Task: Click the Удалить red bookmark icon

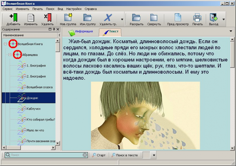Action: (48, 18)
